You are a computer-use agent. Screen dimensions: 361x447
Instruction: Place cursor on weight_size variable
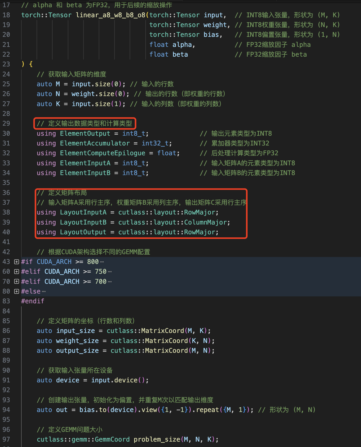click(77, 341)
